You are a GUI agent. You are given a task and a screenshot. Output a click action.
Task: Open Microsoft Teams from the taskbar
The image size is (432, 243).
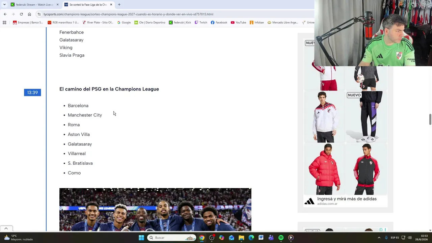[x=271, y=238]
